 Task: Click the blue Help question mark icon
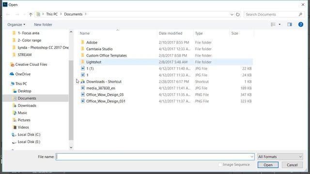[x=301, y=25]
